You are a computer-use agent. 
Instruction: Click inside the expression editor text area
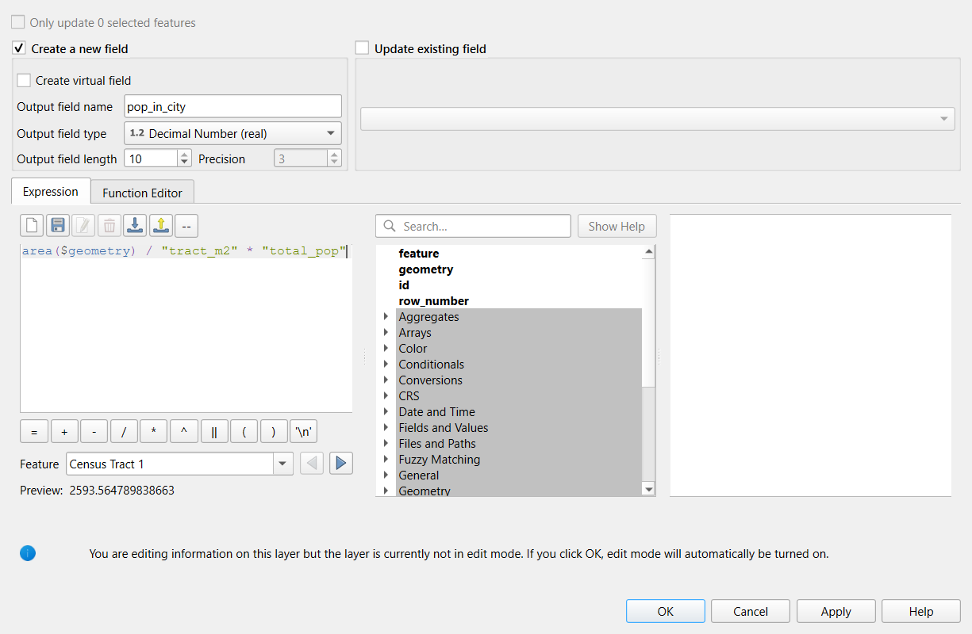click(186, 328)
